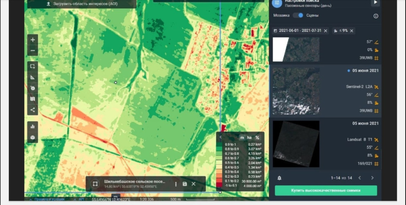Open the first scene thumbnail with white corner
The image size is (406, 205).
(296, 49)
